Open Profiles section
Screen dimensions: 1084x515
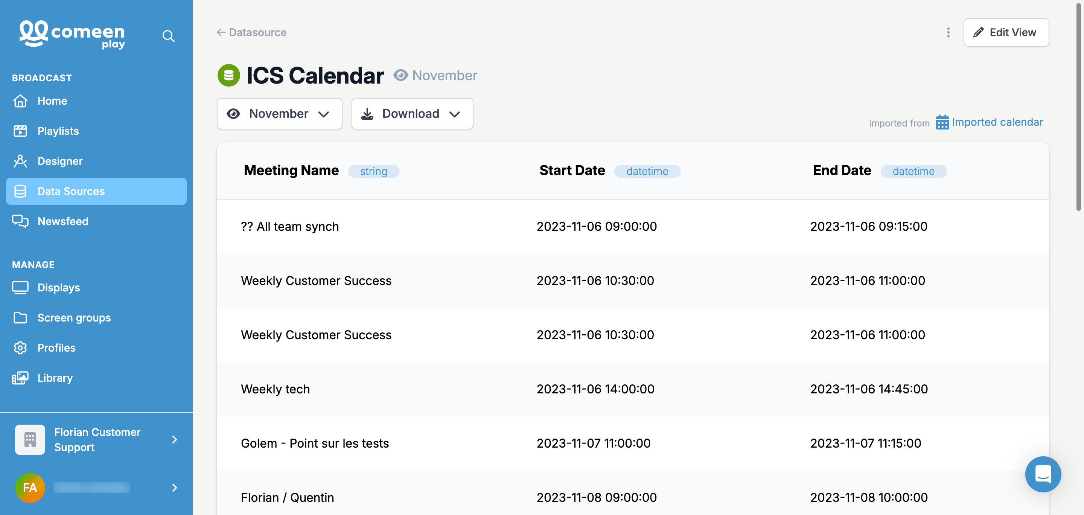click(96, 348)
